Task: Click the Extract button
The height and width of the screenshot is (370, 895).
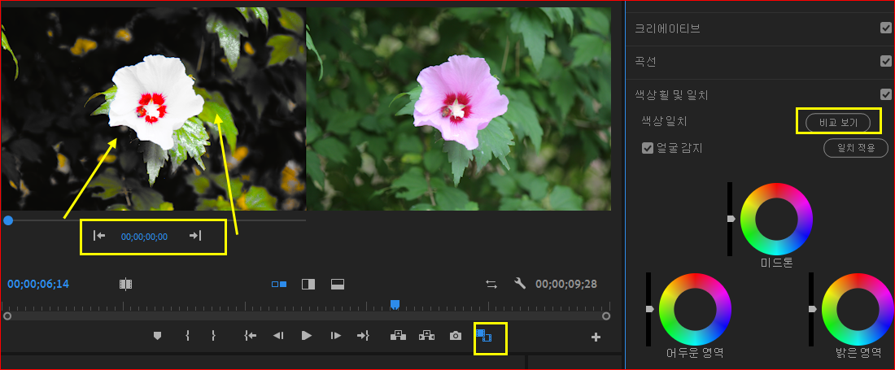Action: click(426, 336)
